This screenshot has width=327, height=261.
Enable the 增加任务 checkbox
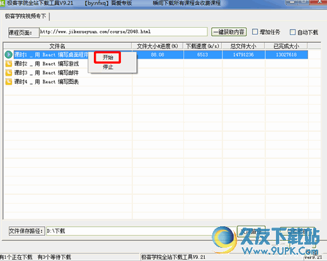click(255, 32)
